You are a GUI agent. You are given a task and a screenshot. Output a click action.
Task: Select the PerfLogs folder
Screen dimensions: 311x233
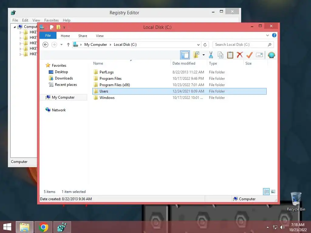pos(107,72)
